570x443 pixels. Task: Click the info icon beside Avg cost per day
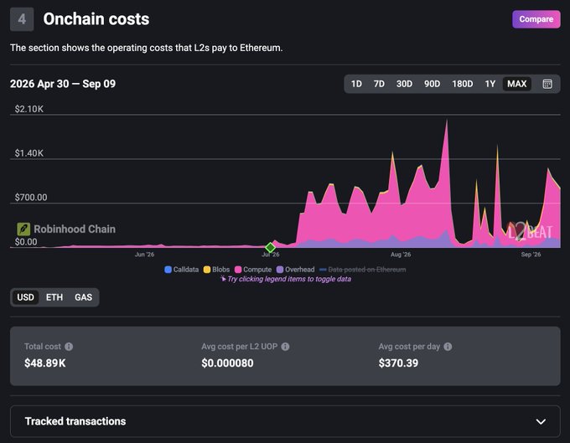[448, 347]
